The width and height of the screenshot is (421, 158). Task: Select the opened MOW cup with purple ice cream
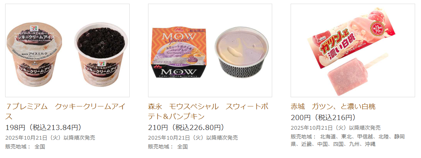241,52
